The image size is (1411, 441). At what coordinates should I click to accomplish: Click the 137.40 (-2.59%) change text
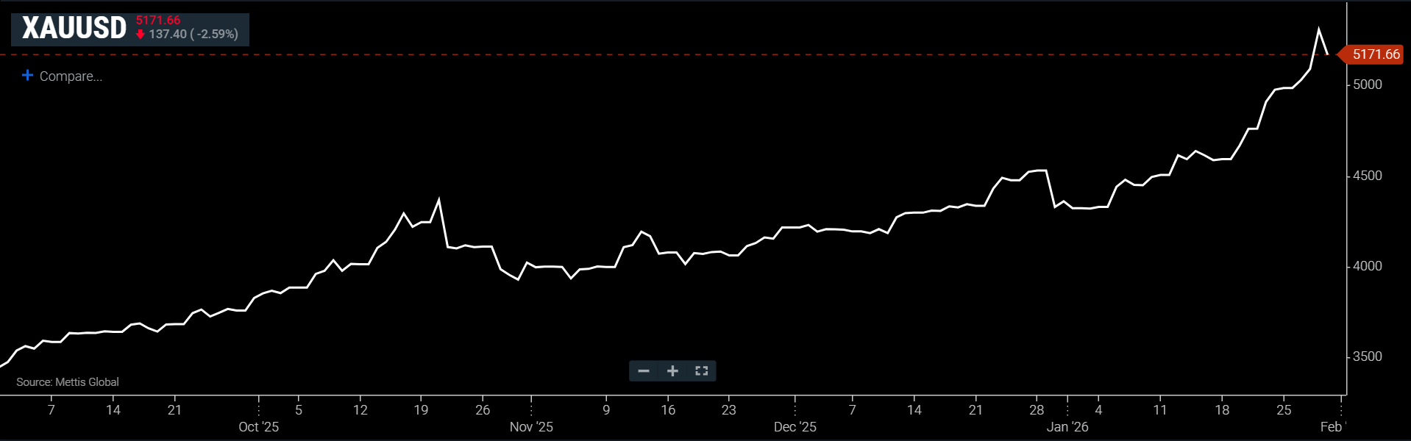click(193, 35)
